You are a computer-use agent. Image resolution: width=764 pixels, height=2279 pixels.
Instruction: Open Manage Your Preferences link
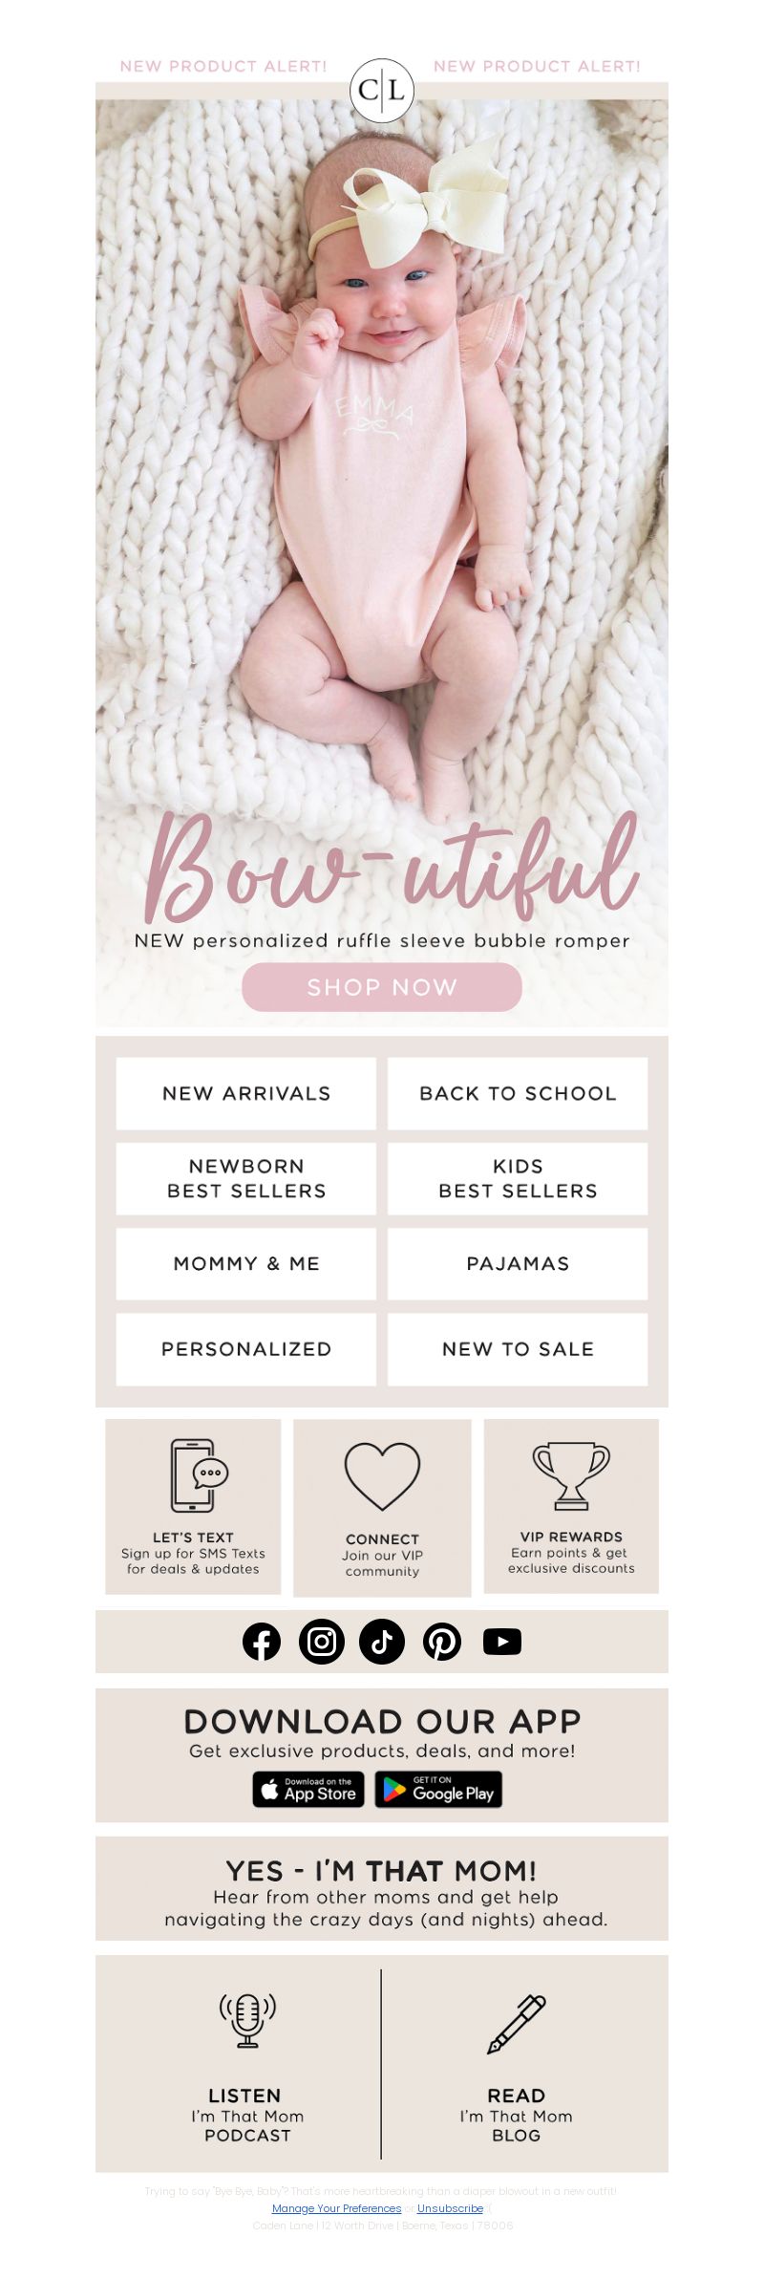tap(336, 2208)
